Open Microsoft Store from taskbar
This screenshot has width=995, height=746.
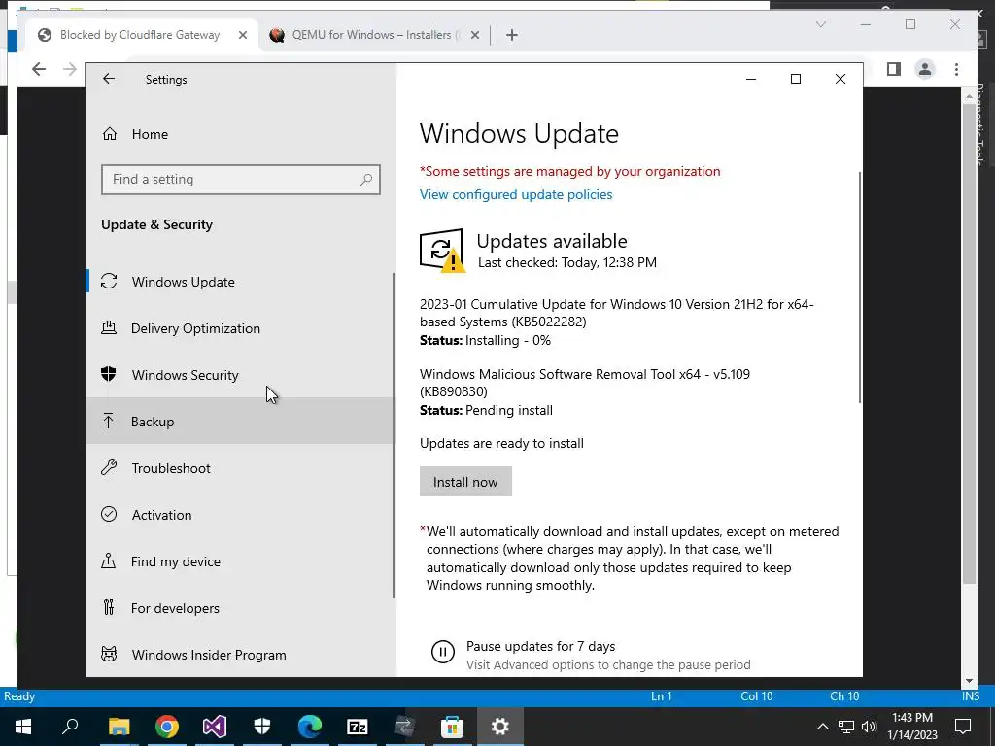[x=453, y=727]
